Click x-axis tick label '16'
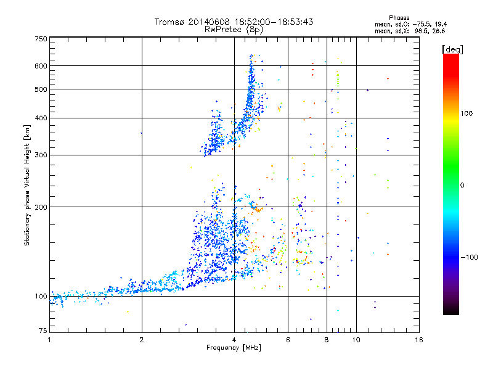493x370 pixels. point(419,340)
